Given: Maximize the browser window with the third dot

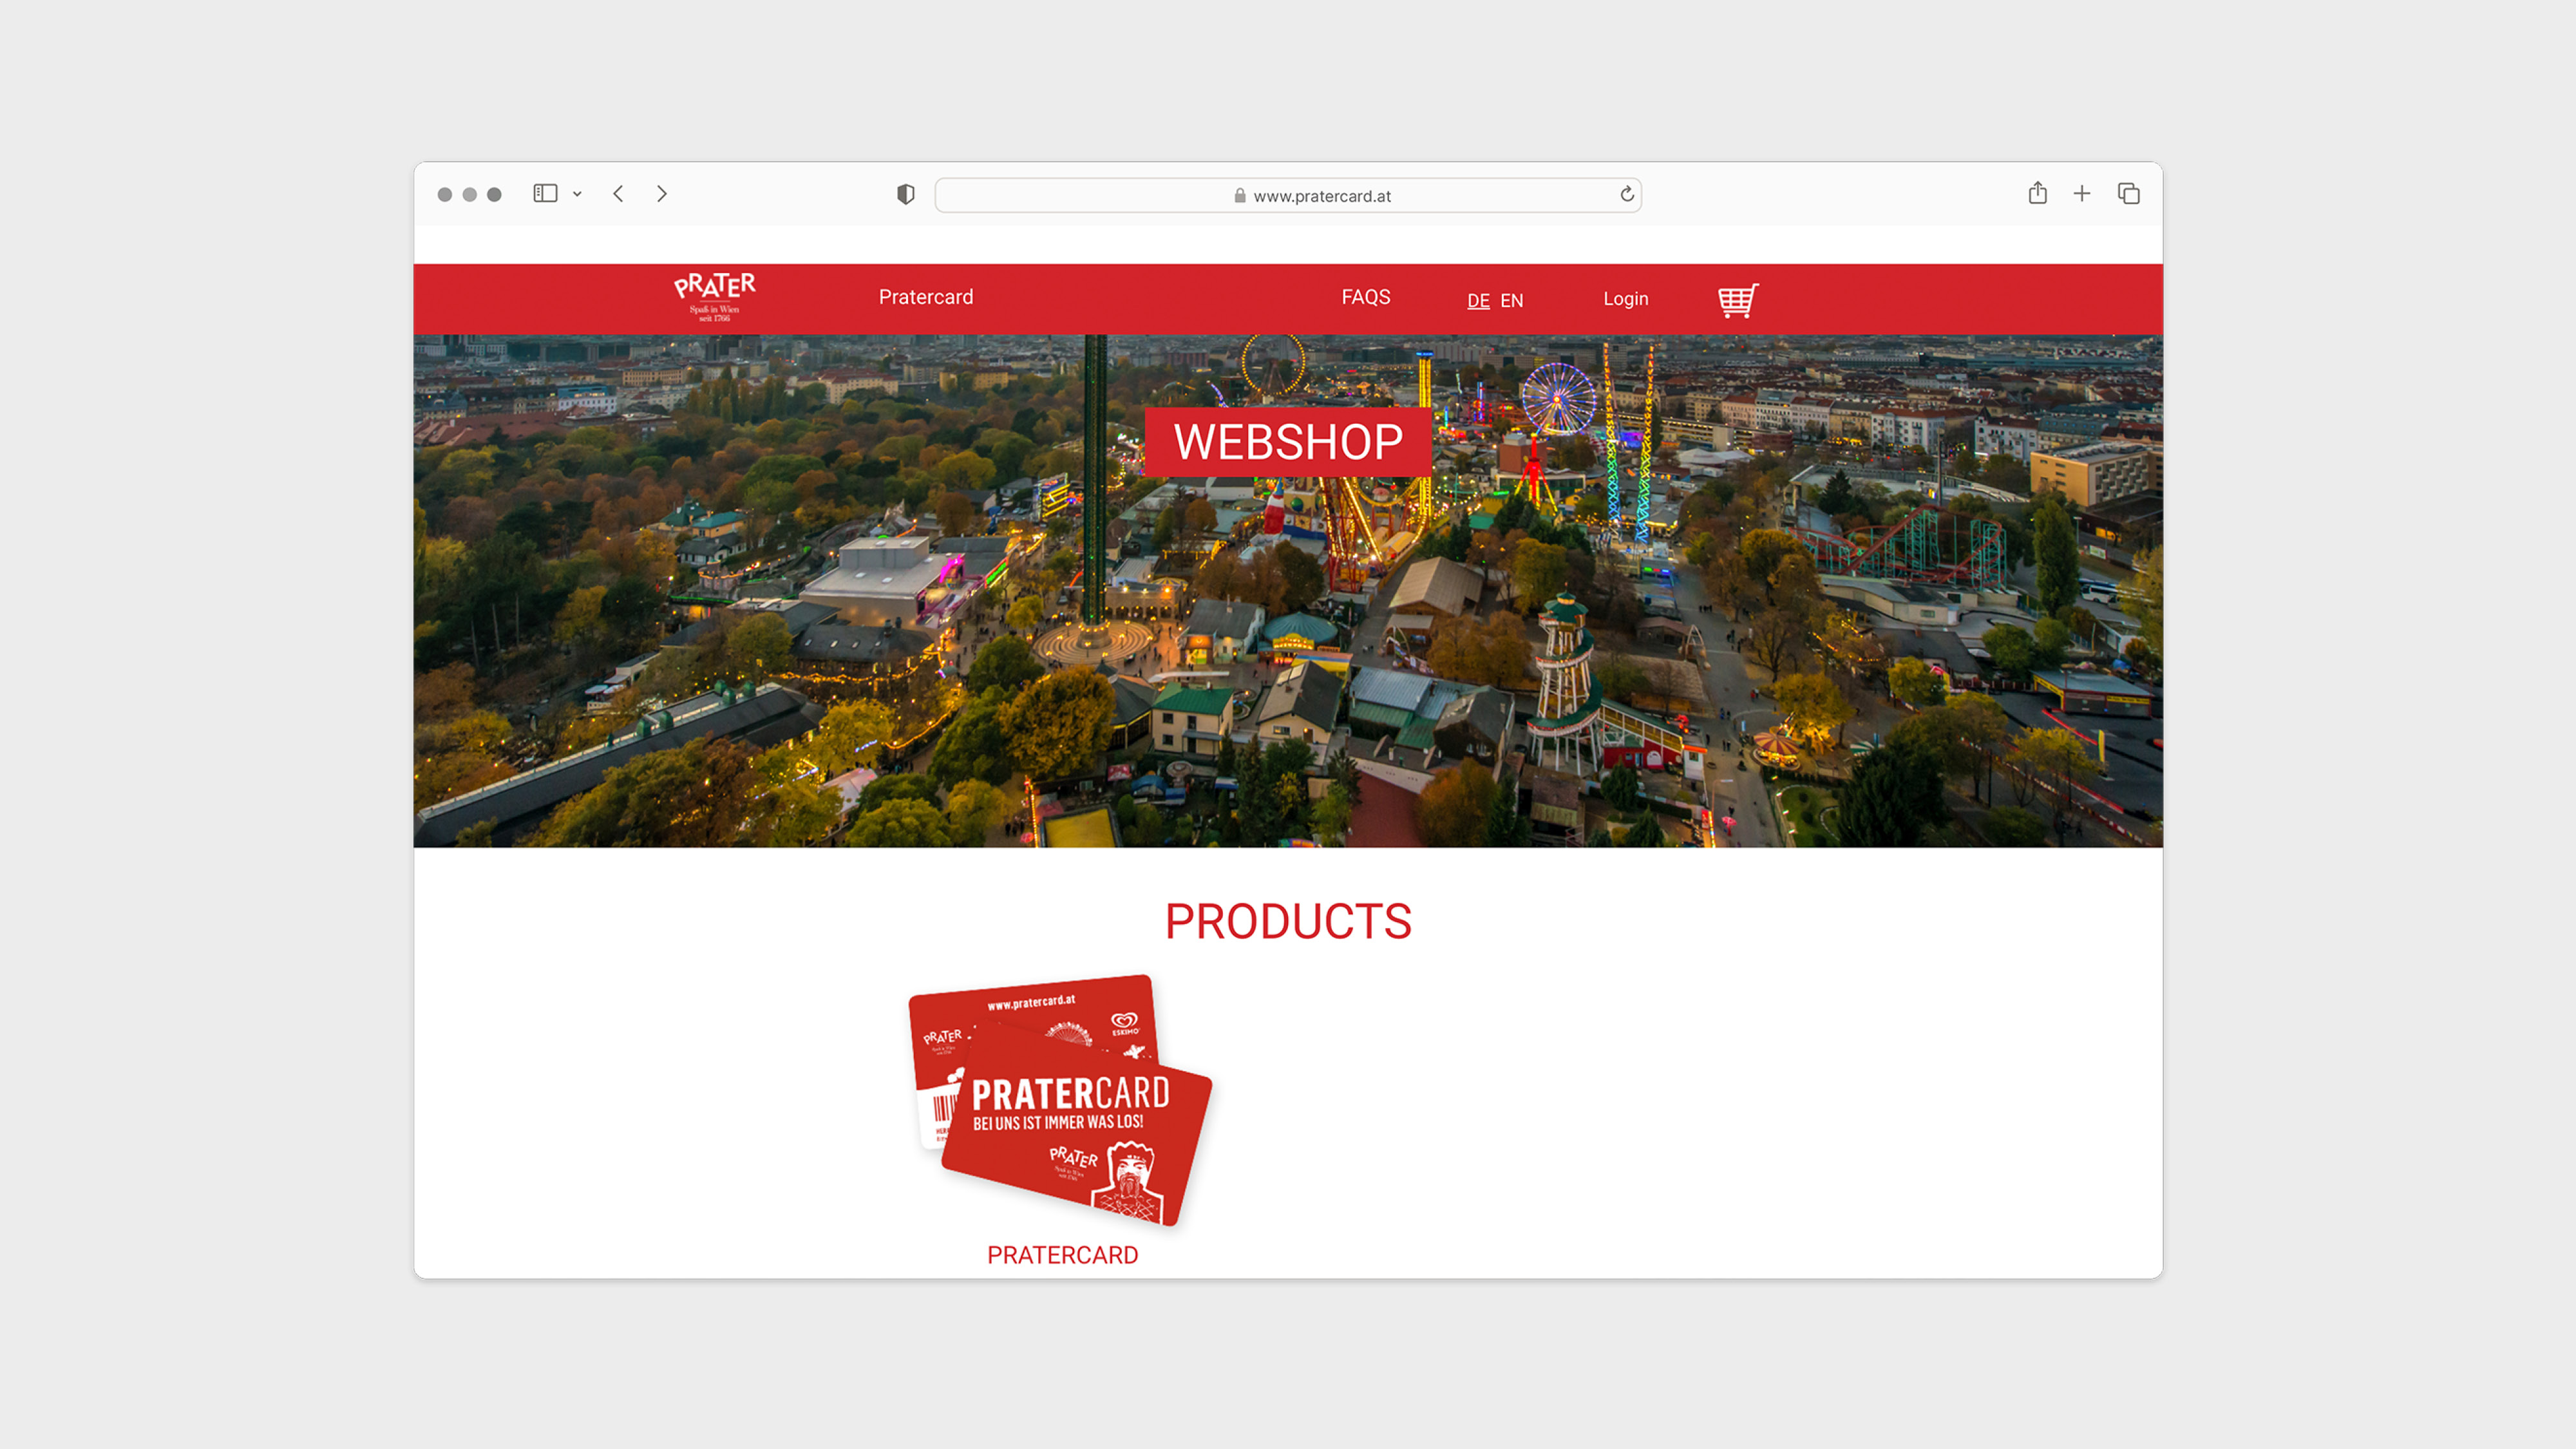Looking at the screenshot, I should coord(494,194).
